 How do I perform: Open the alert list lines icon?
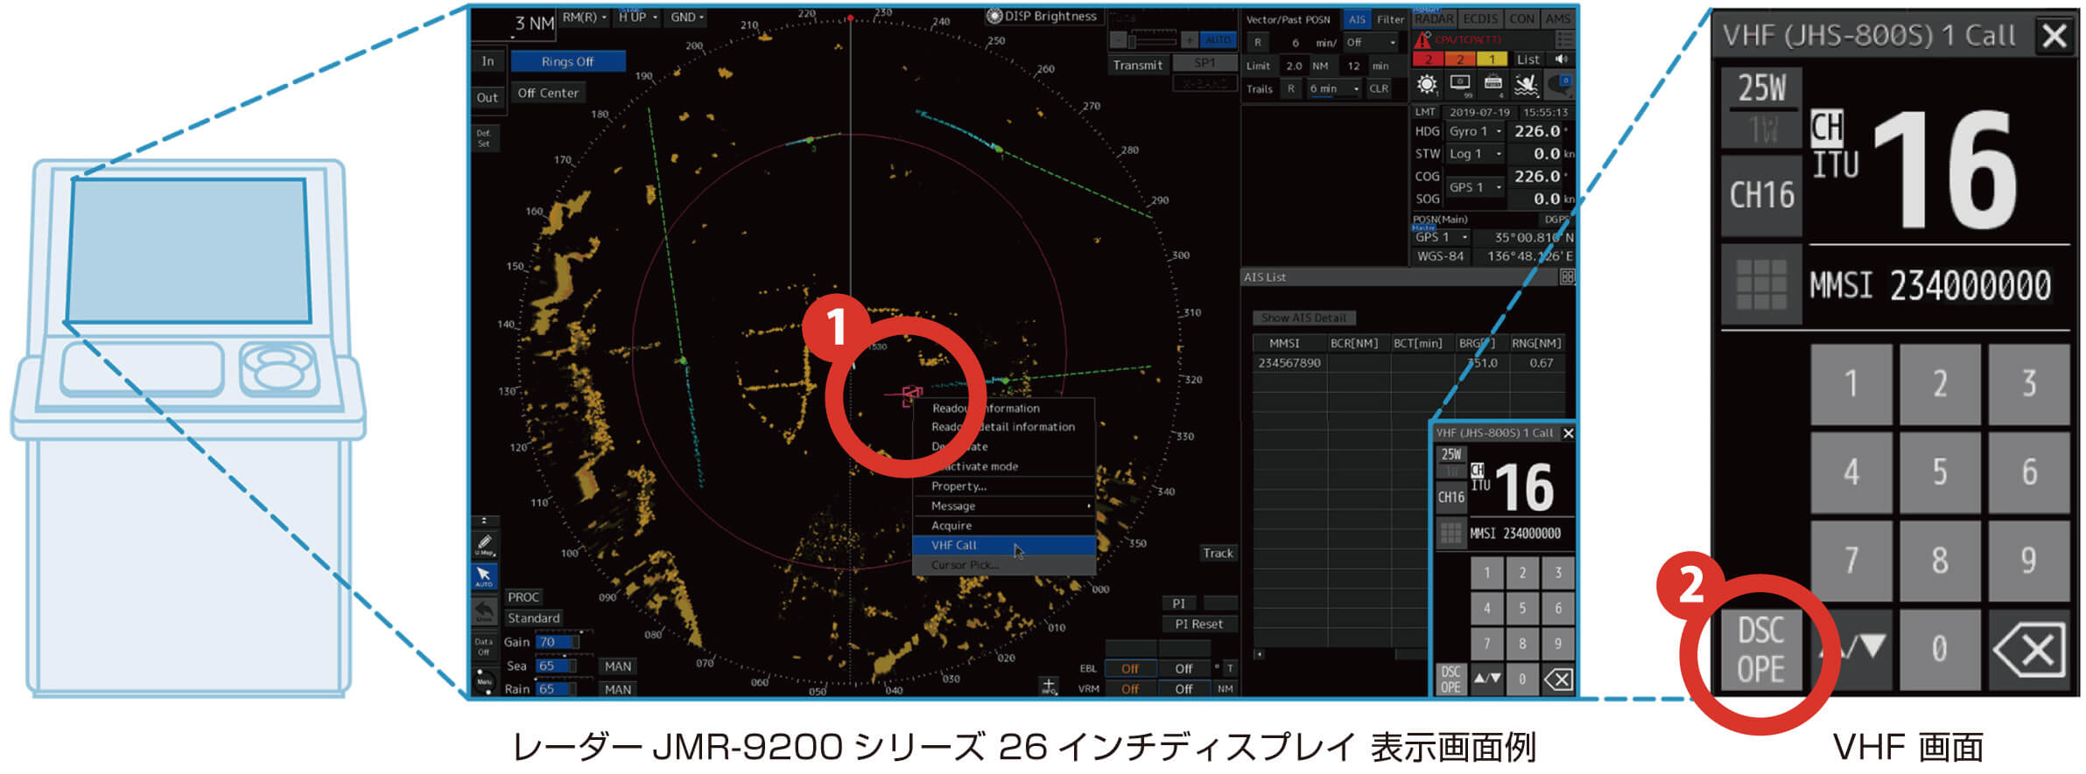[x=1564, y=39]
